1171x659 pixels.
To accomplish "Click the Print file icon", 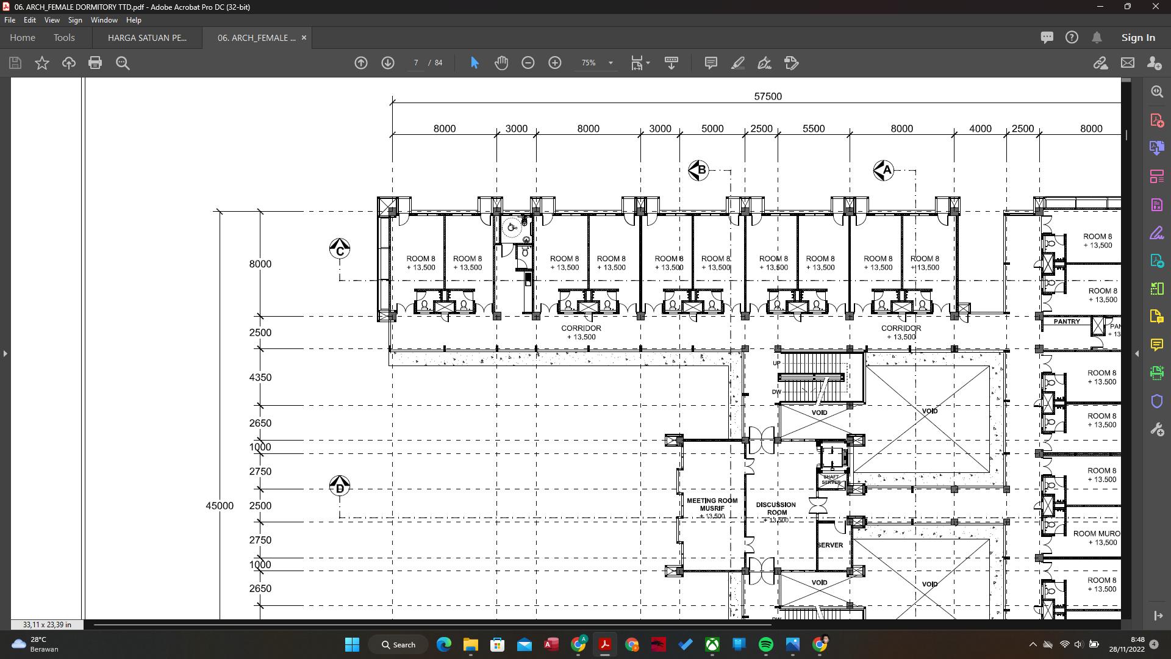I will click(x=95, y=63).
